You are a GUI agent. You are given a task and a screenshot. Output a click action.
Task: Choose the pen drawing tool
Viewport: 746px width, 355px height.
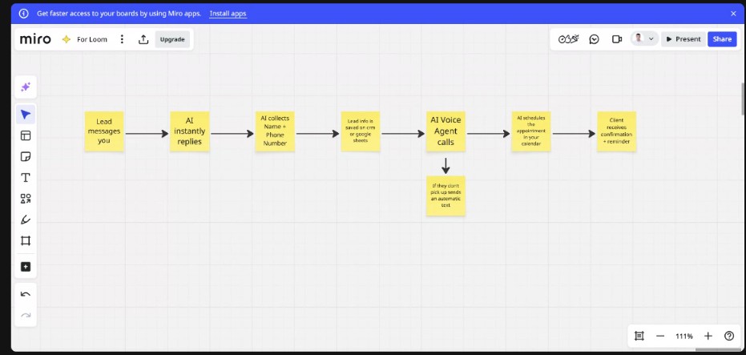[x=26, y=220]
